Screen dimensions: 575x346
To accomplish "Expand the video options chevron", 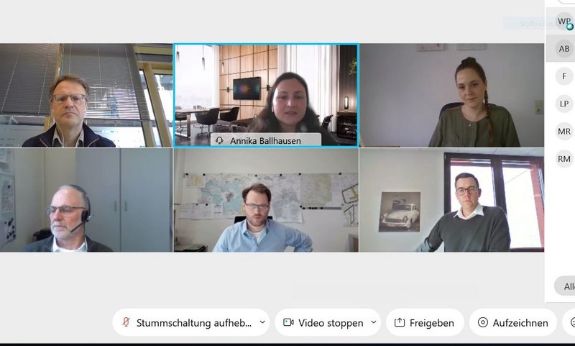I will click(374, 322).
